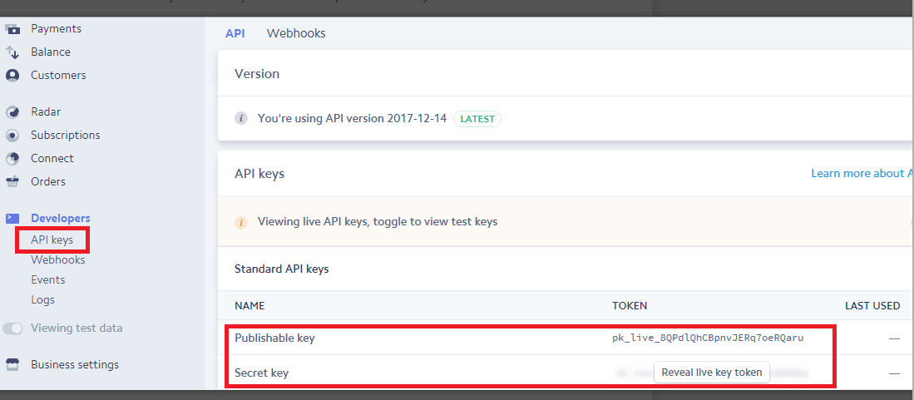
Task: Click the Payments icon in sidebar
Action: [x=12, y=28]
